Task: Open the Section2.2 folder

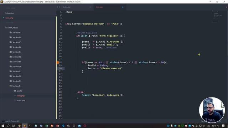Action: tap(15, 76)
